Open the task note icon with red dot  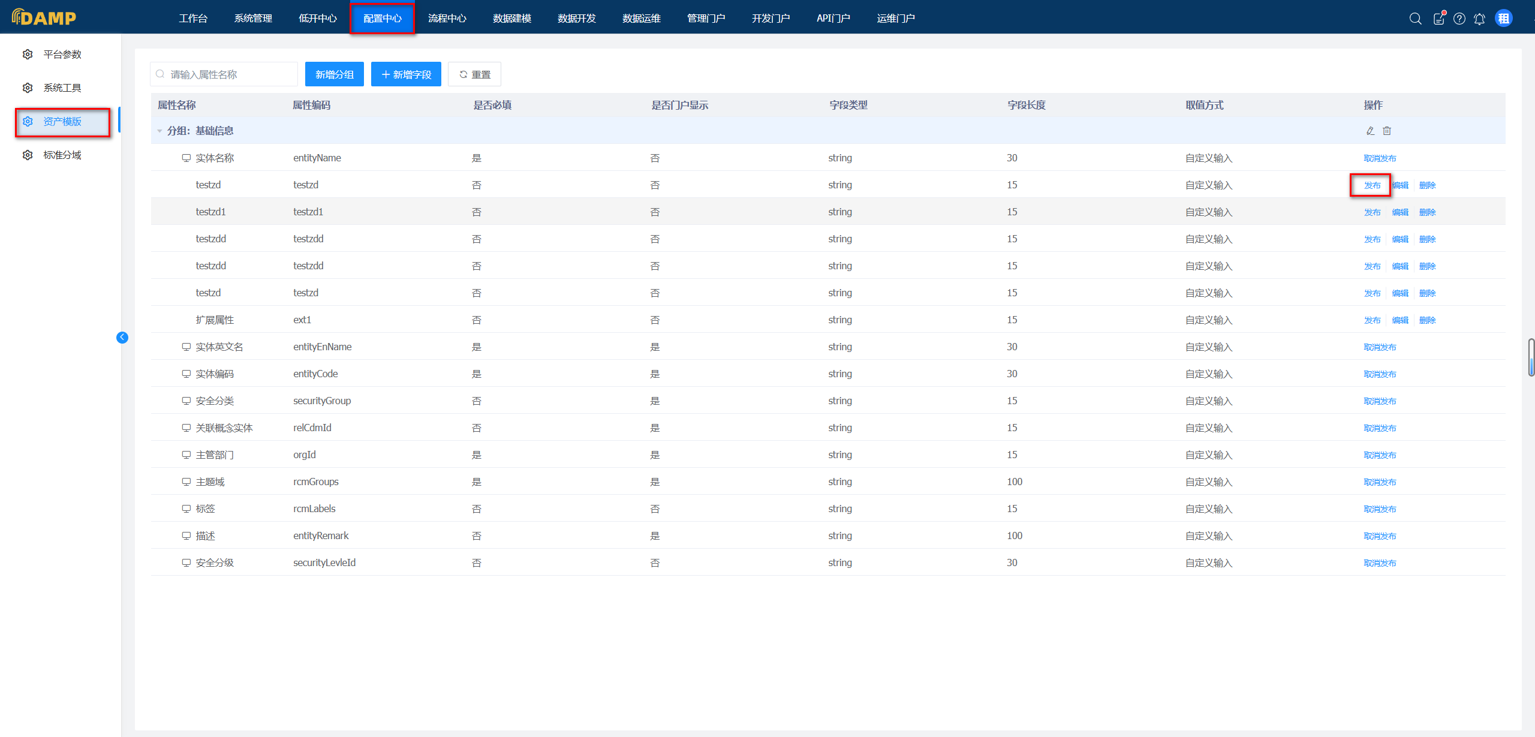pyautogui.click(x=1438, y=19)
